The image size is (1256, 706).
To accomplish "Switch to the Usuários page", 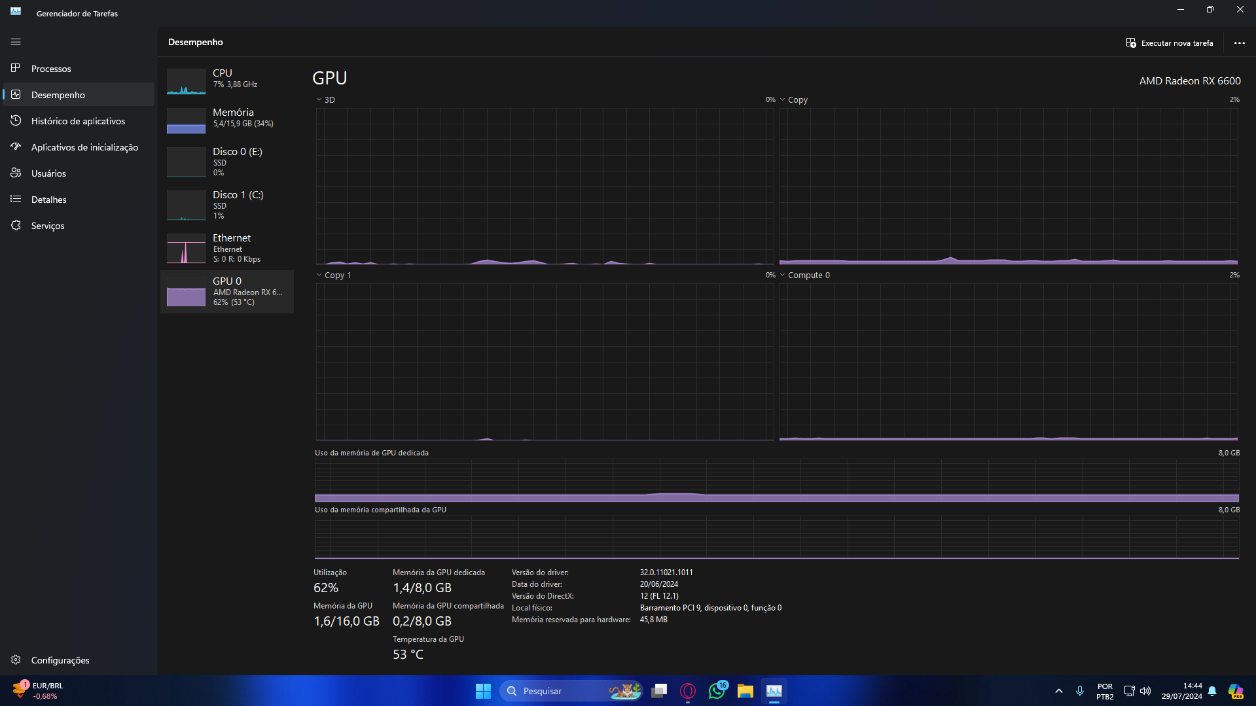I will pos(79,173).
